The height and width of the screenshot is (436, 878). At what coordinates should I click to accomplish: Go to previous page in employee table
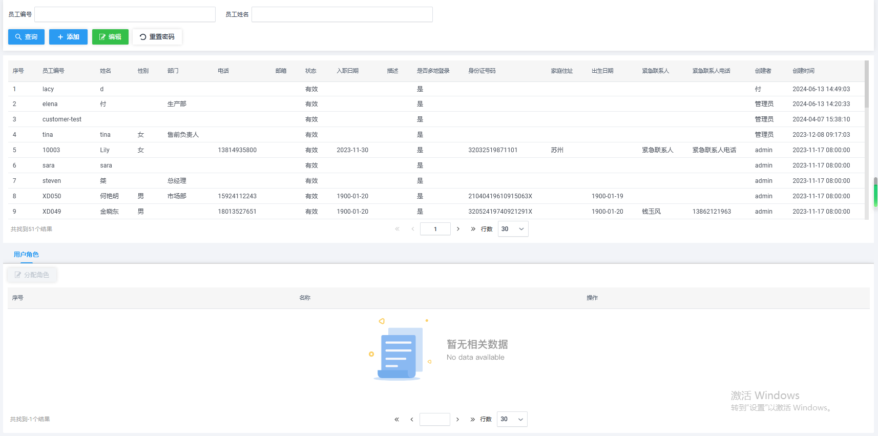[x=412, y=229]
